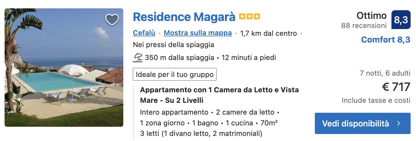416x141 pixels.
Task: Click the 7 notti, 6 adulti text
Action: tap(385, 73)
